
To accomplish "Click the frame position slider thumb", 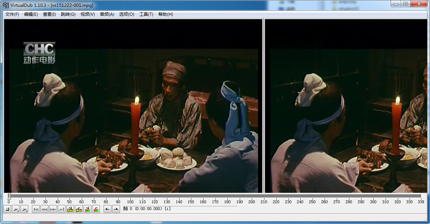I will coord(9,196).
